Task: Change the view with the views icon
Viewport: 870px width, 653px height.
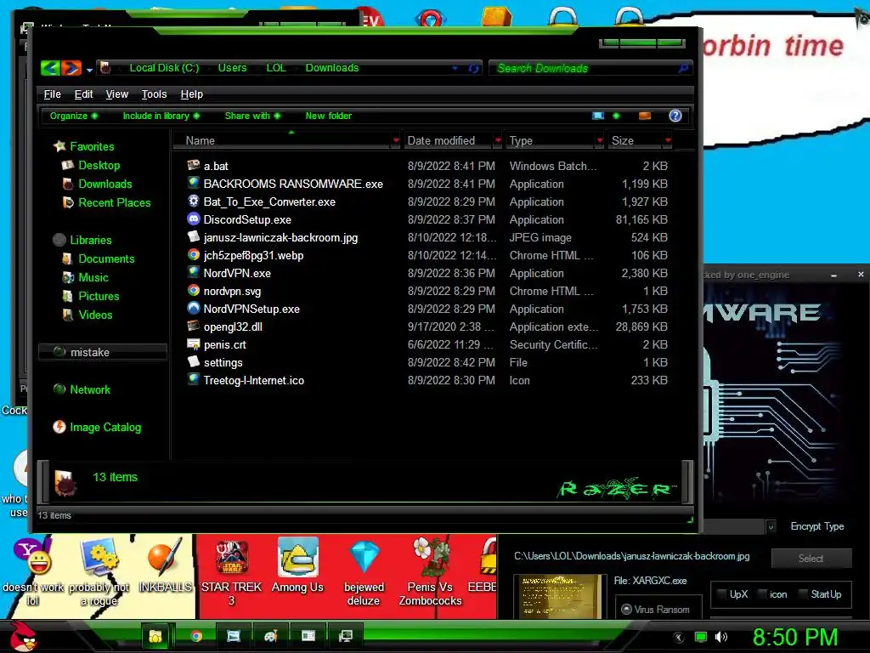Action: point(598,116)
